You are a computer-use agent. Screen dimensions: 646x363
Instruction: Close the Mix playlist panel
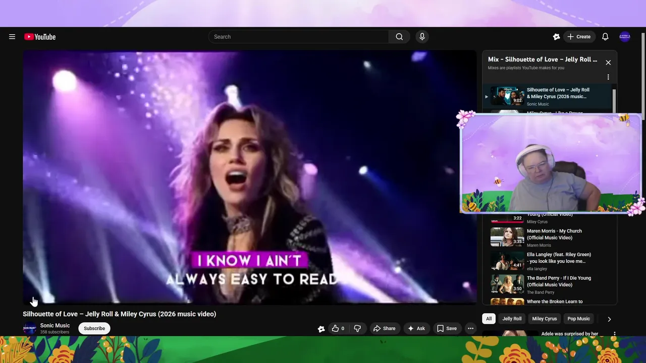pyautogui.click(x=608, y=63)
